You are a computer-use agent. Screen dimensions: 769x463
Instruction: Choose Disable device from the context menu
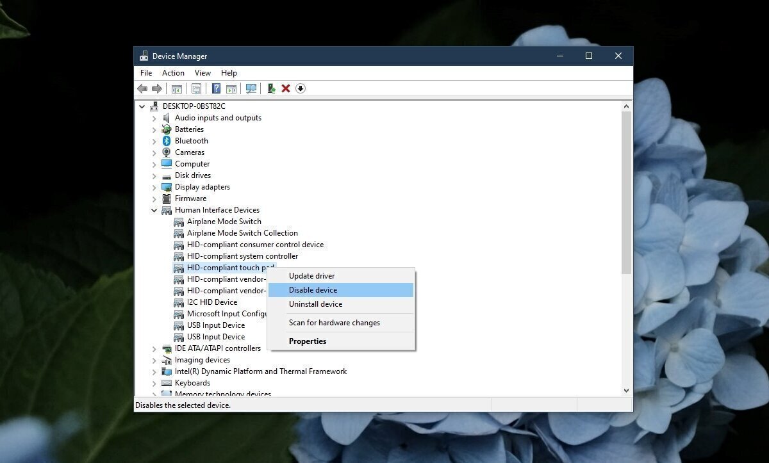313,289
